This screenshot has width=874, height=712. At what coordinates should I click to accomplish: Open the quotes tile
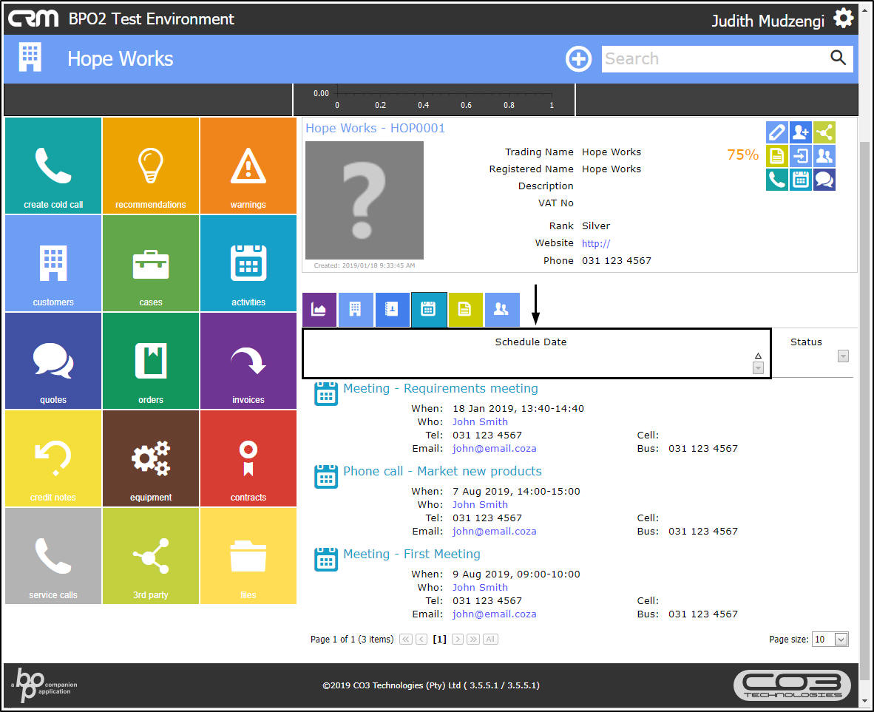(x=53, y=361)
